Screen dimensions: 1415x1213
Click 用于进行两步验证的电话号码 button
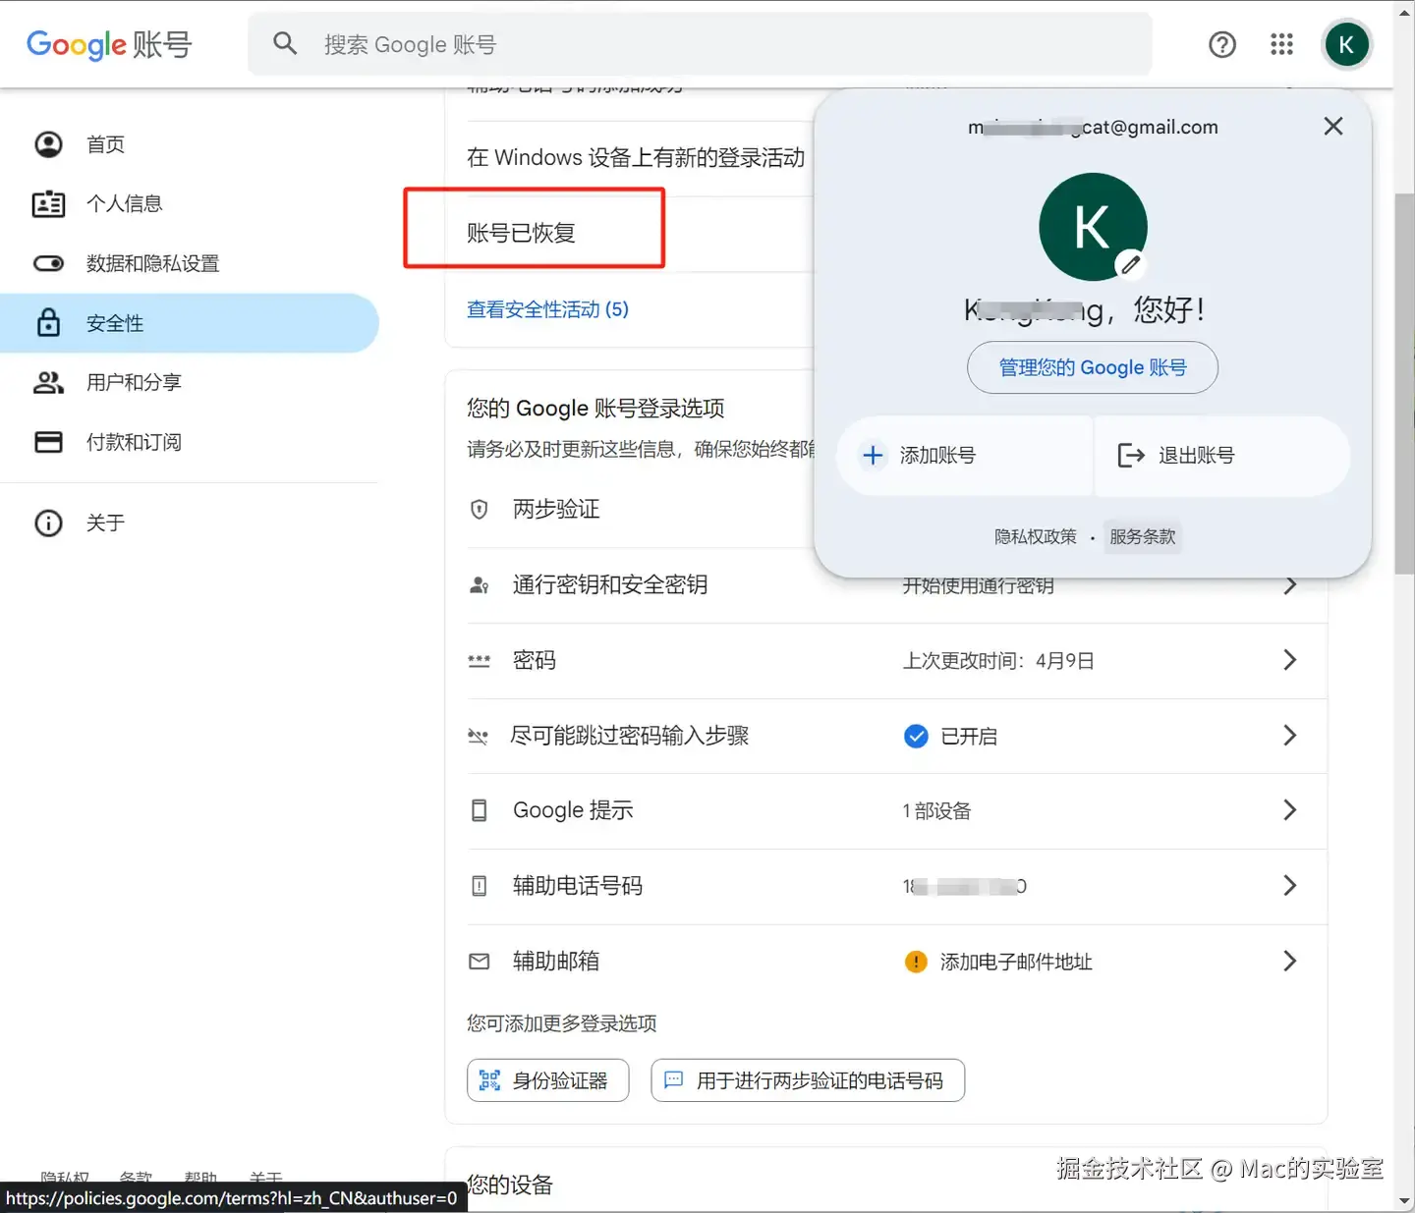click(x=808, y=1080)
